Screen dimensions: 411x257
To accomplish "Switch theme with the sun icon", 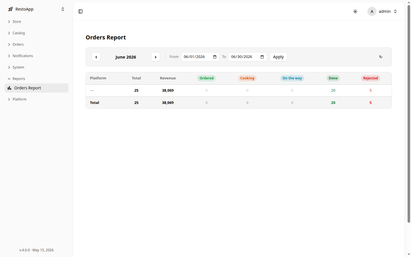I will [355, 11].
